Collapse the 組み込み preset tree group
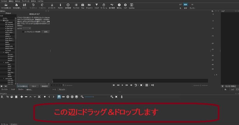239x125 pixels. click(x=1, y=20)
